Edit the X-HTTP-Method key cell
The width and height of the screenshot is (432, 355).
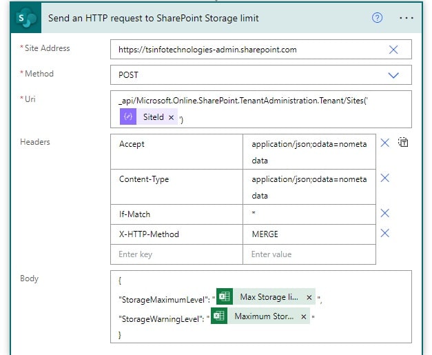176,234
